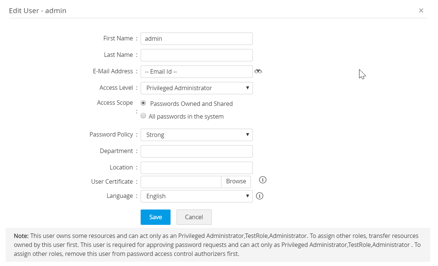Open the Language dropdown list
The width and height of the screenshot is (438, 266).
pyautogui.click(x=196, y=196)
